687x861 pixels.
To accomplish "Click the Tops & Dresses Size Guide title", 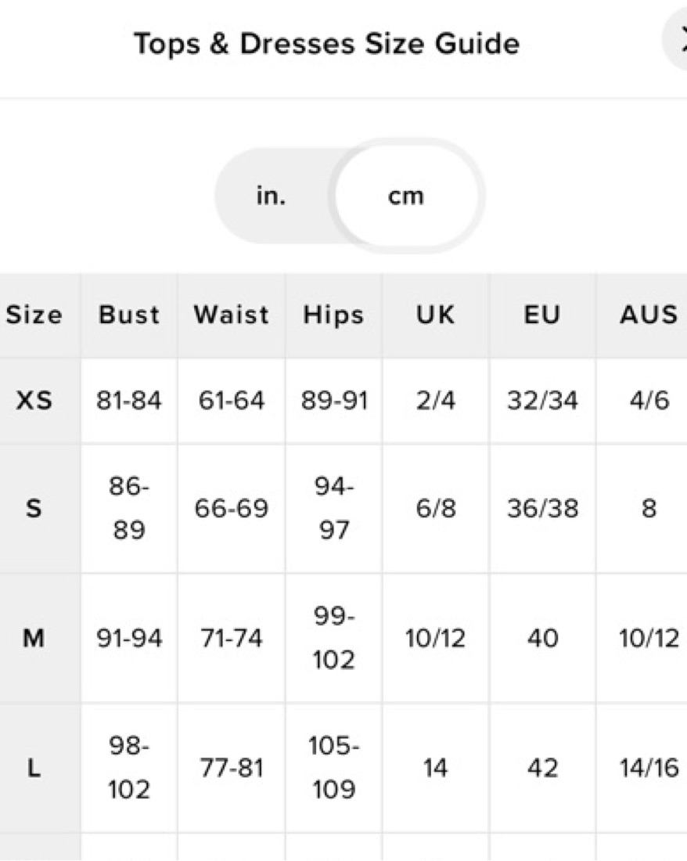I will pos(326,44).
